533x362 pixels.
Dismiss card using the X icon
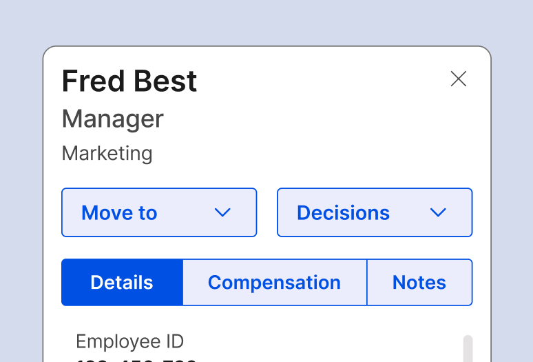coord(458,79)
